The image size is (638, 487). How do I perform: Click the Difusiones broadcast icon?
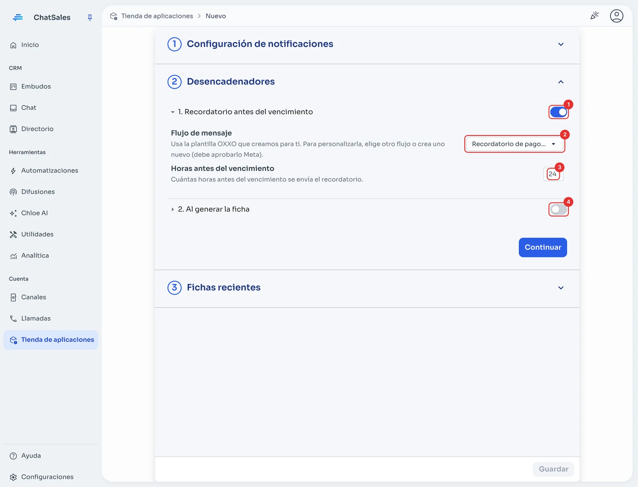(x=13, y=192)
